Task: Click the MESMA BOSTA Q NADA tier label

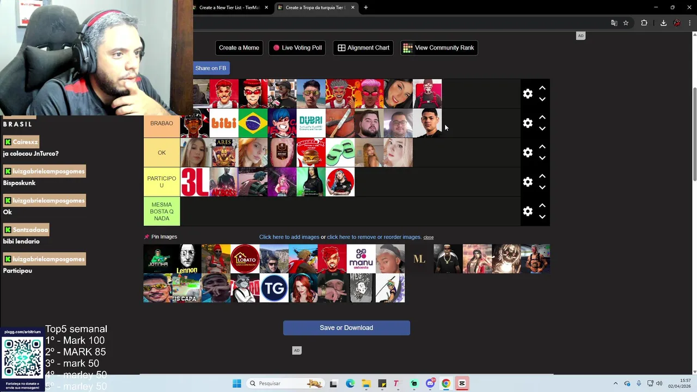Action: [162, 211]
